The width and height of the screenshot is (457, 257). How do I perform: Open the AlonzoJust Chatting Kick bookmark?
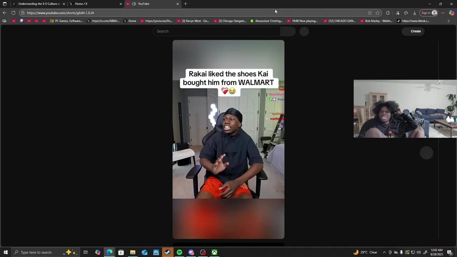[267, 21]
